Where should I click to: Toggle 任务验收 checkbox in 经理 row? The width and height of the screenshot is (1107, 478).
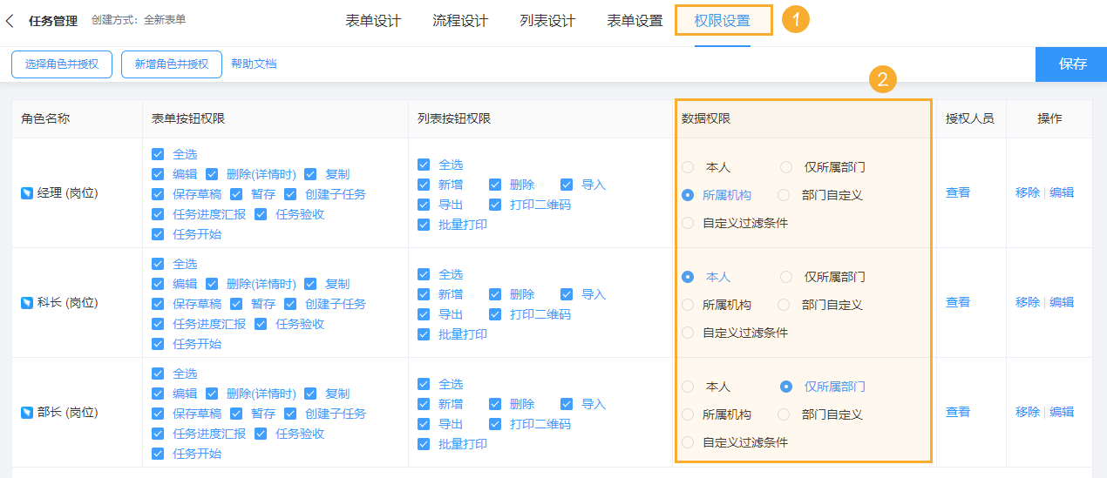(x=261, y=214)
